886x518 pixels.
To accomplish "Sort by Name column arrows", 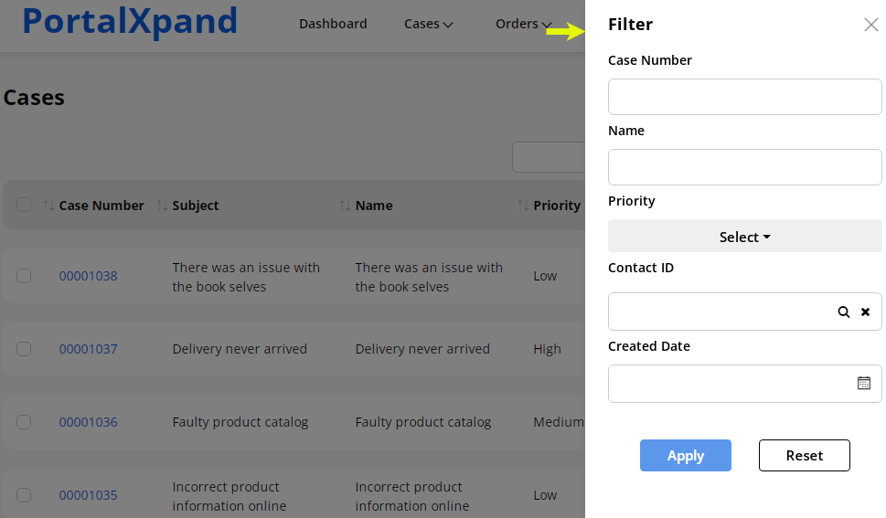I will click(346, 206).
